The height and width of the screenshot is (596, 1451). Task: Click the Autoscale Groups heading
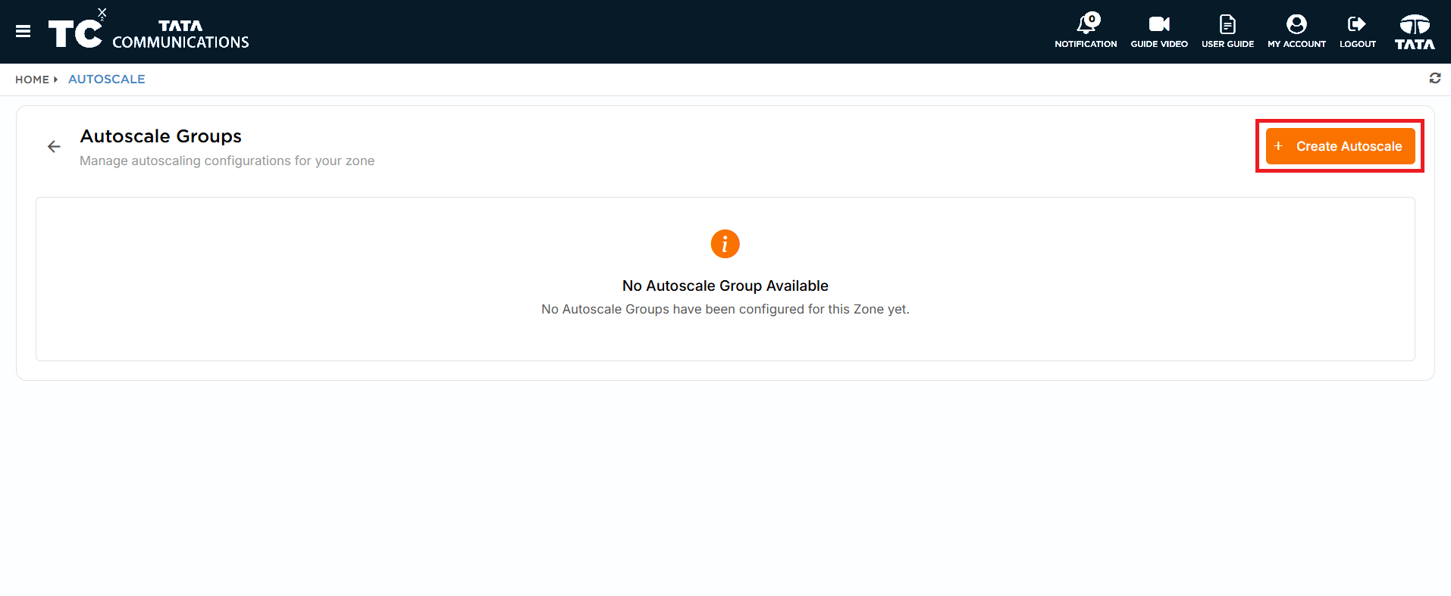[161, 136]
